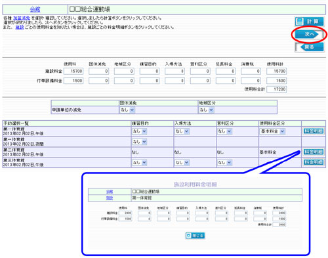Expand 練習目的 dropdown in 第三体育館 午後 row
This screenshot has height=258, width=328.
[x=139, y=163]
